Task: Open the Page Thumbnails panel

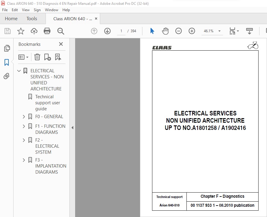Action: coord(7,48)
